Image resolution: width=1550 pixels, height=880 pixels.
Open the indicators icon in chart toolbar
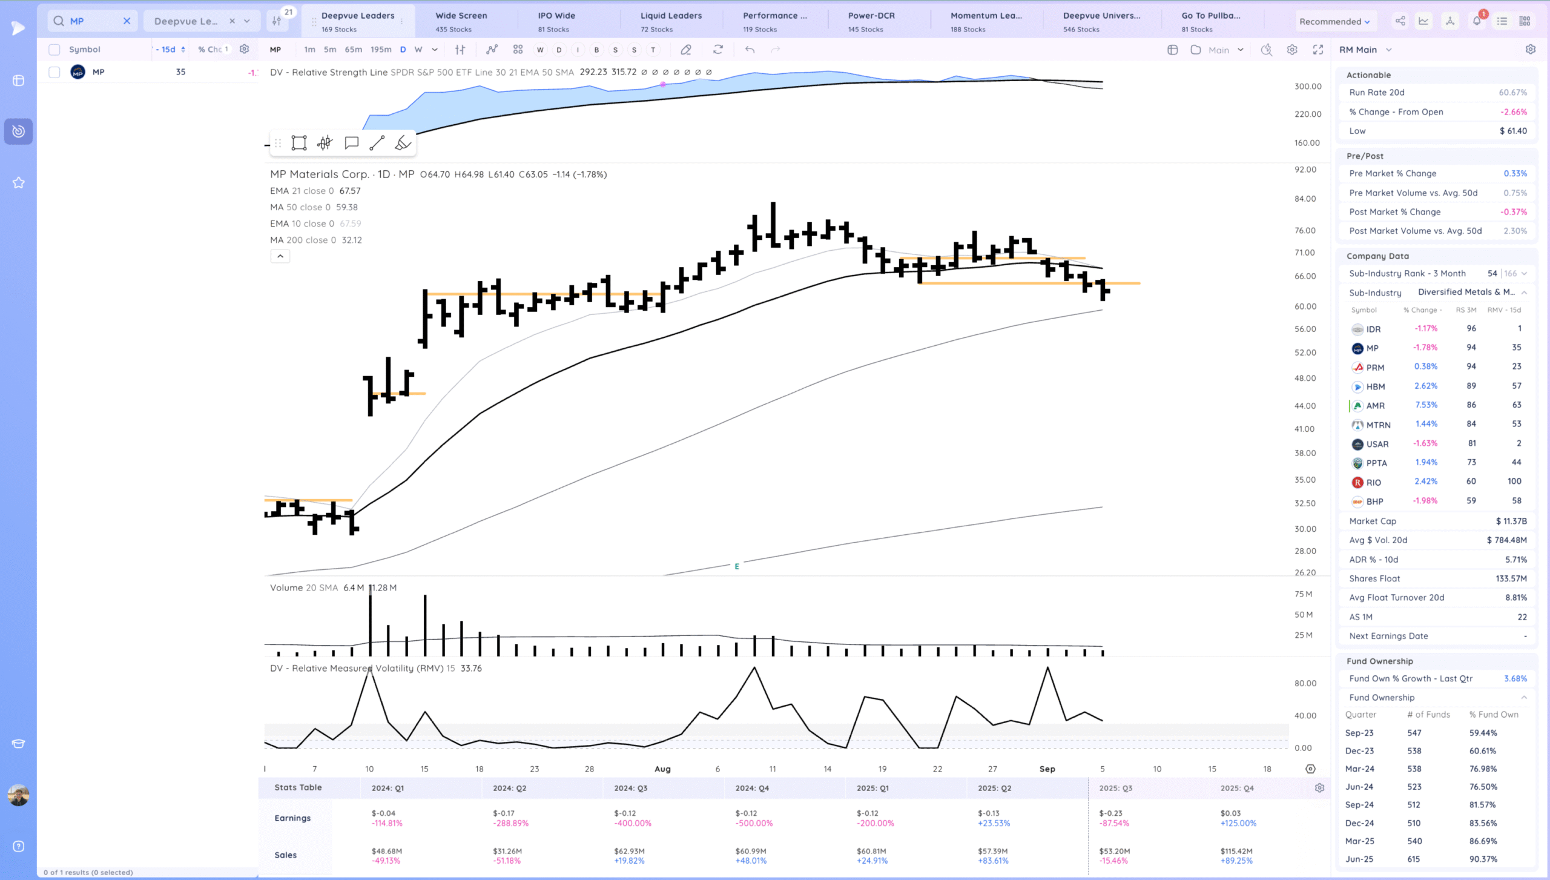click(492, 50)
